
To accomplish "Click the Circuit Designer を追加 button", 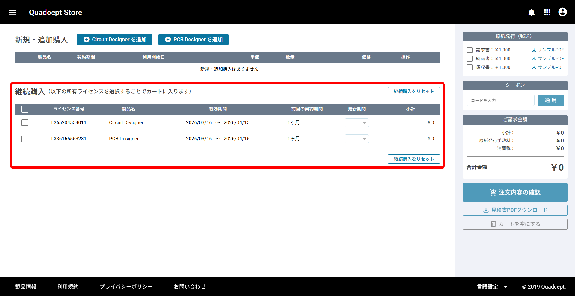I will [x=115, y=40].
